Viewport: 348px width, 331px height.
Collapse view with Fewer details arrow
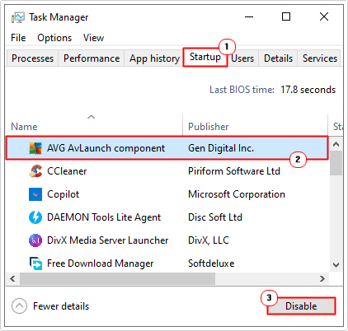click(19, 306)
